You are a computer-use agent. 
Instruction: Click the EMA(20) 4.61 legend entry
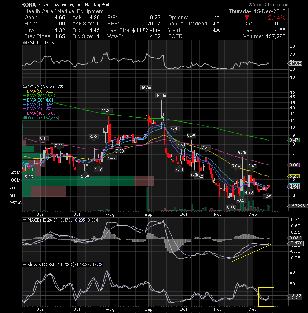pos(38,100)
